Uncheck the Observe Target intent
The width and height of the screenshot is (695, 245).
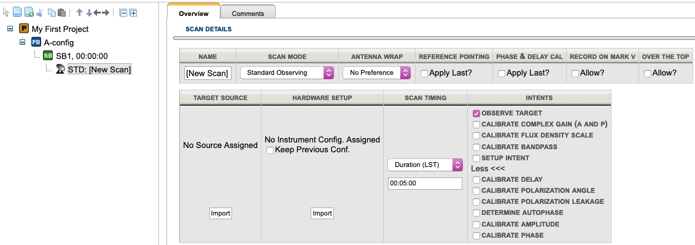coord(476,114)
